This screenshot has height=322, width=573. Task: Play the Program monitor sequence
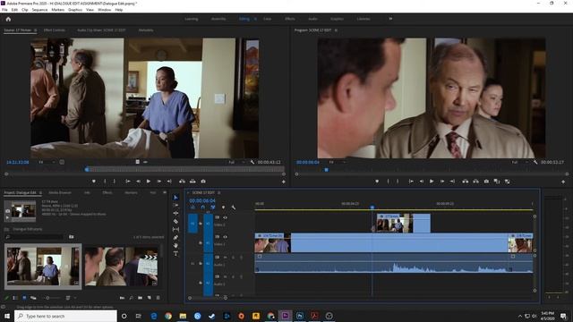pyautogui.click(x=432, y=181)
